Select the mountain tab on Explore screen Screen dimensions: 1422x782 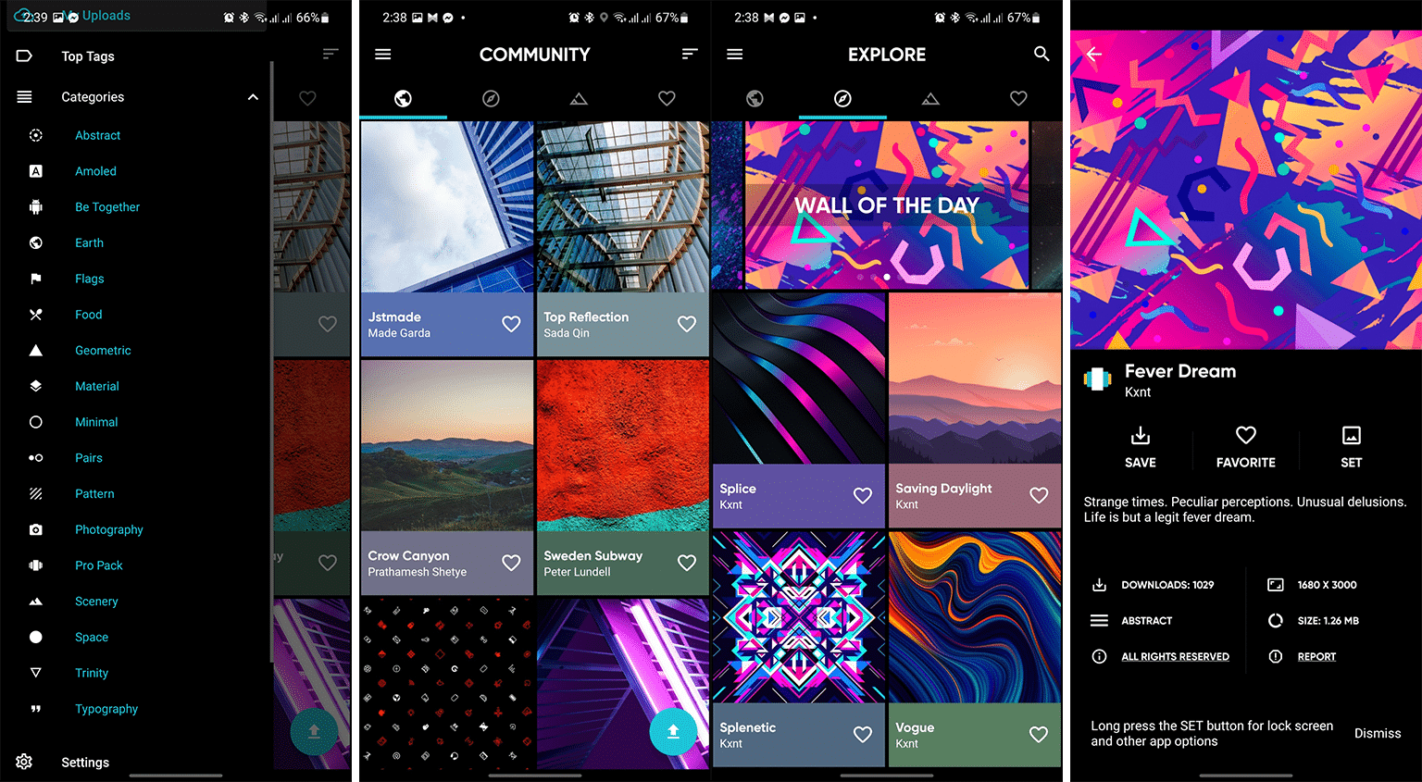[x=930, y=98]
